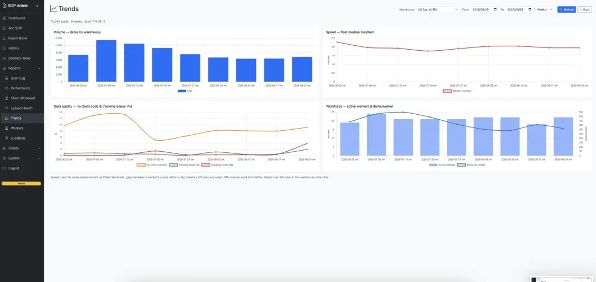Click the Scan Log clipboard icon

click(7, 78)
